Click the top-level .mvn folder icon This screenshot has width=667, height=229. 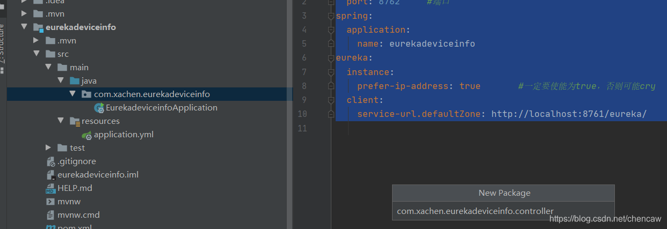[x=38, y=13]
